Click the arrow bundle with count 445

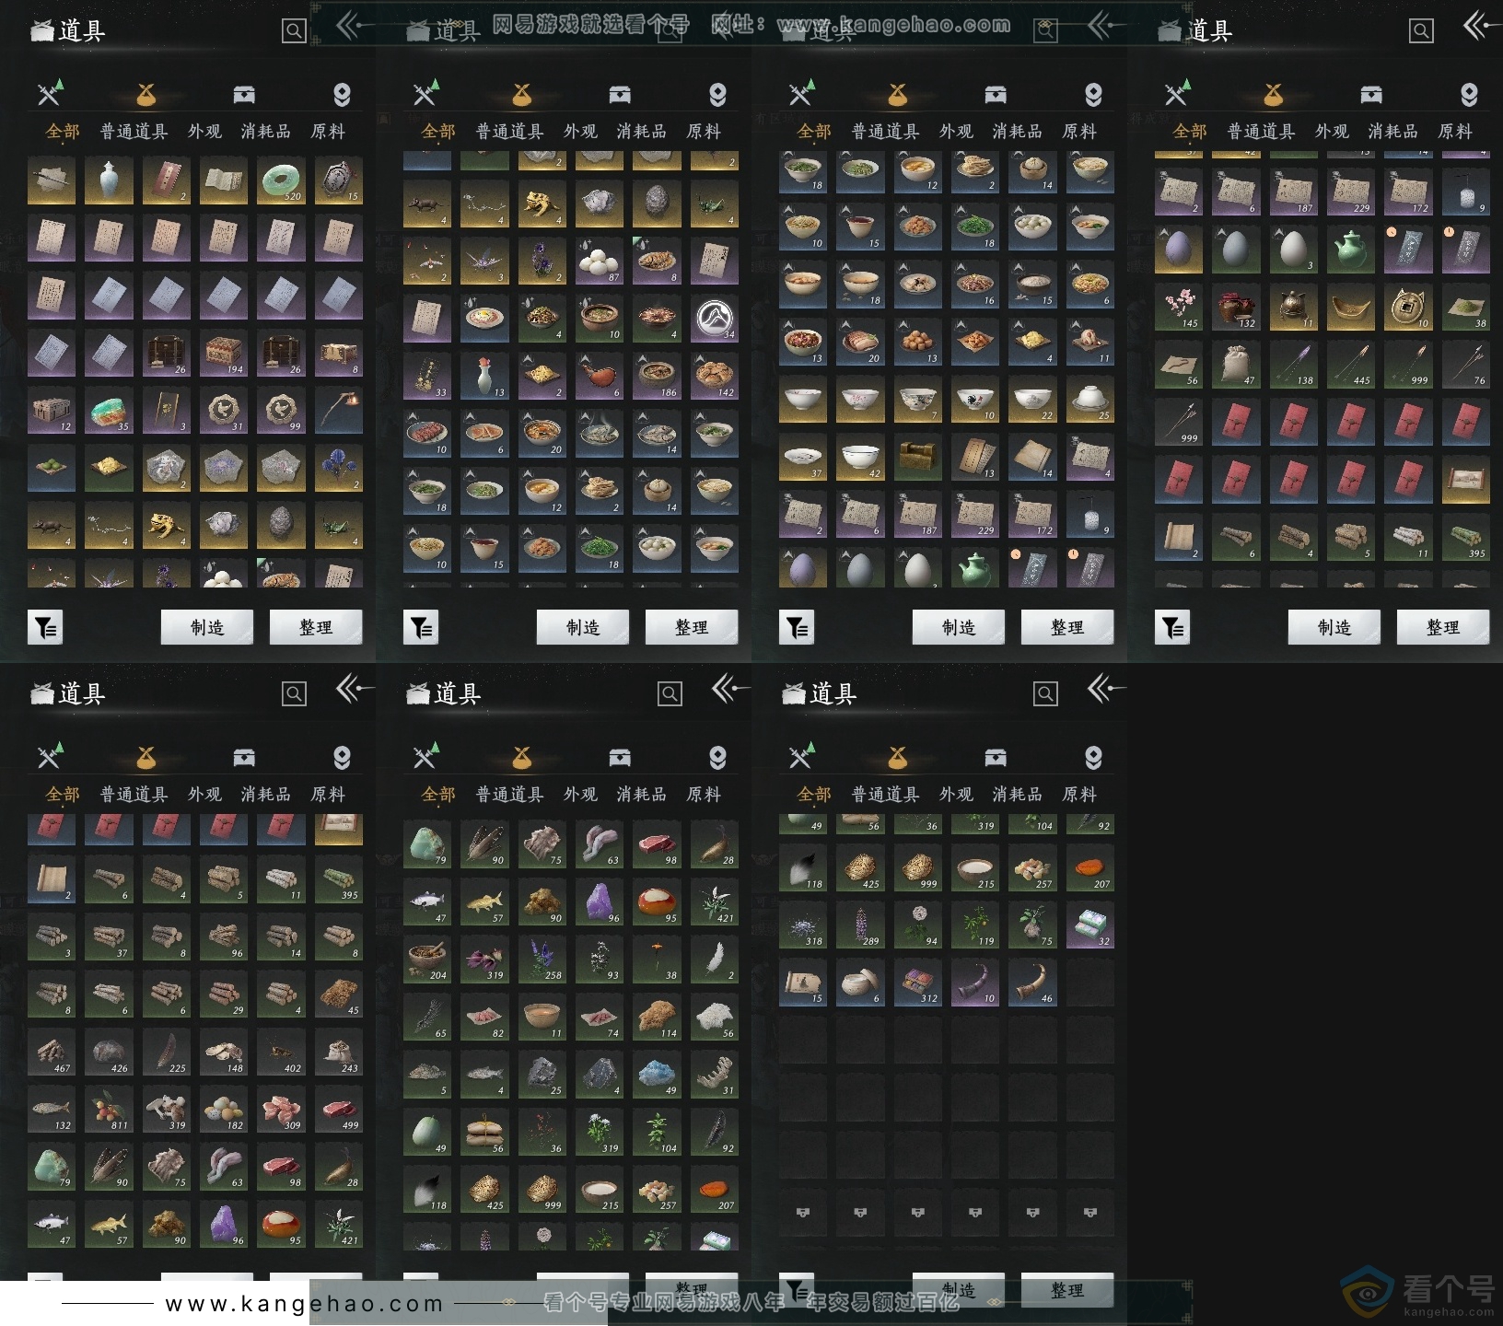click(x=1351, y=365)
